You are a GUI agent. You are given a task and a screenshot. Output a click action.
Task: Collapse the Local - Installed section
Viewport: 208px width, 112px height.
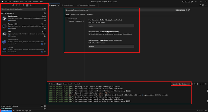click(8, 13)
